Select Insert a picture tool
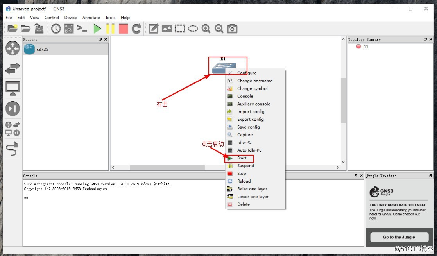 pos(167,29)
